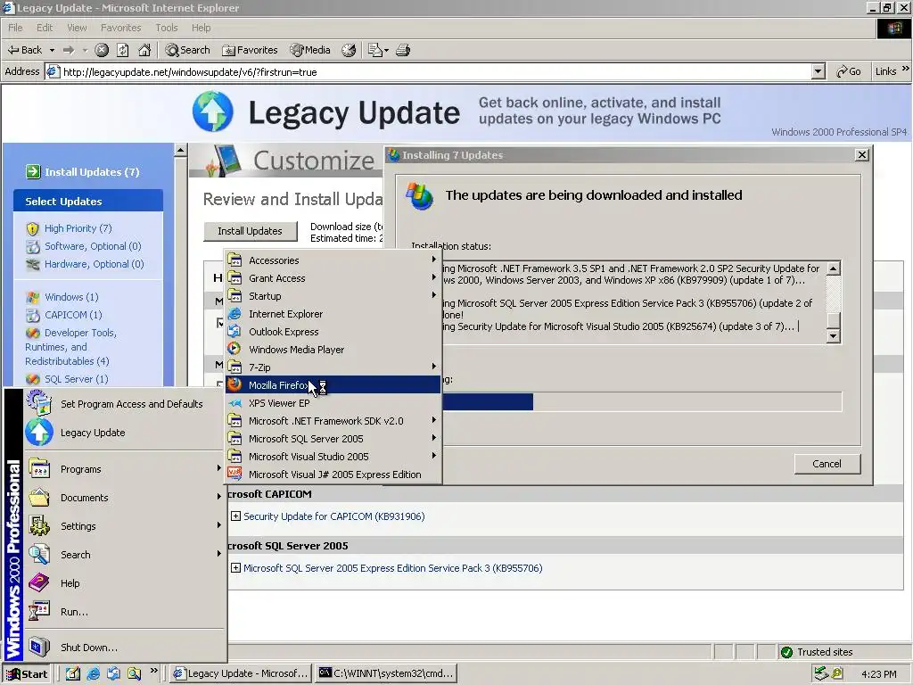913x685 pixels.
Task: Open Microsoft SQL Server 2005 program group
Action: 333,439
